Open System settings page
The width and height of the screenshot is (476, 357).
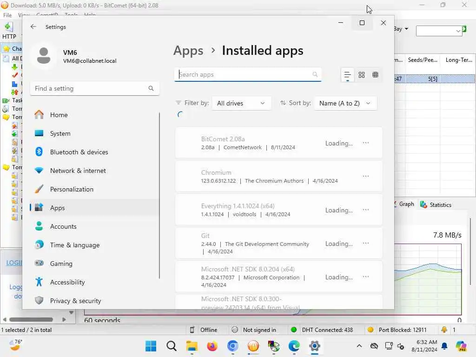click(x=95, y=133)
